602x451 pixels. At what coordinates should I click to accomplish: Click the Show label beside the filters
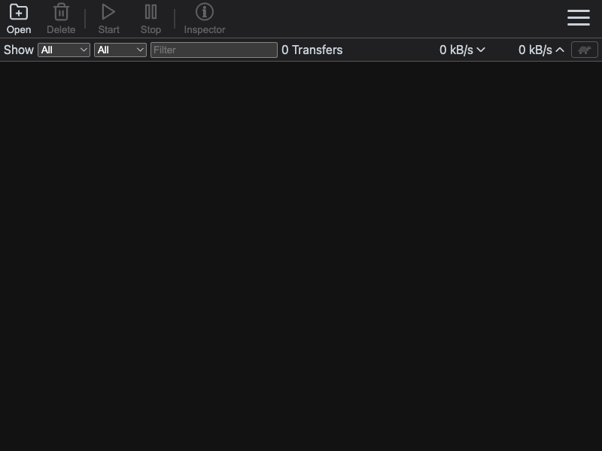[18, 50]
